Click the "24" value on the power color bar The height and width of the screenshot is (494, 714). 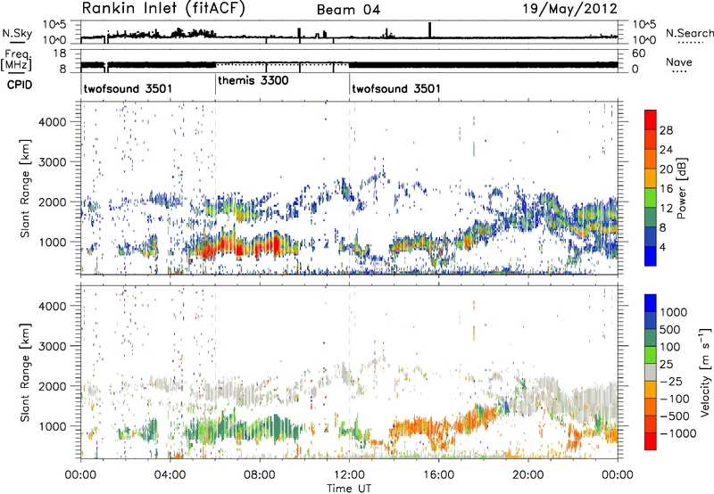[666, 150]
